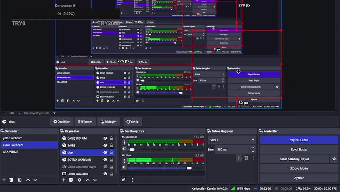Open source properties gear in Kaynaklar
Viewport: 340px width, 192px height.
click(79, 180)
